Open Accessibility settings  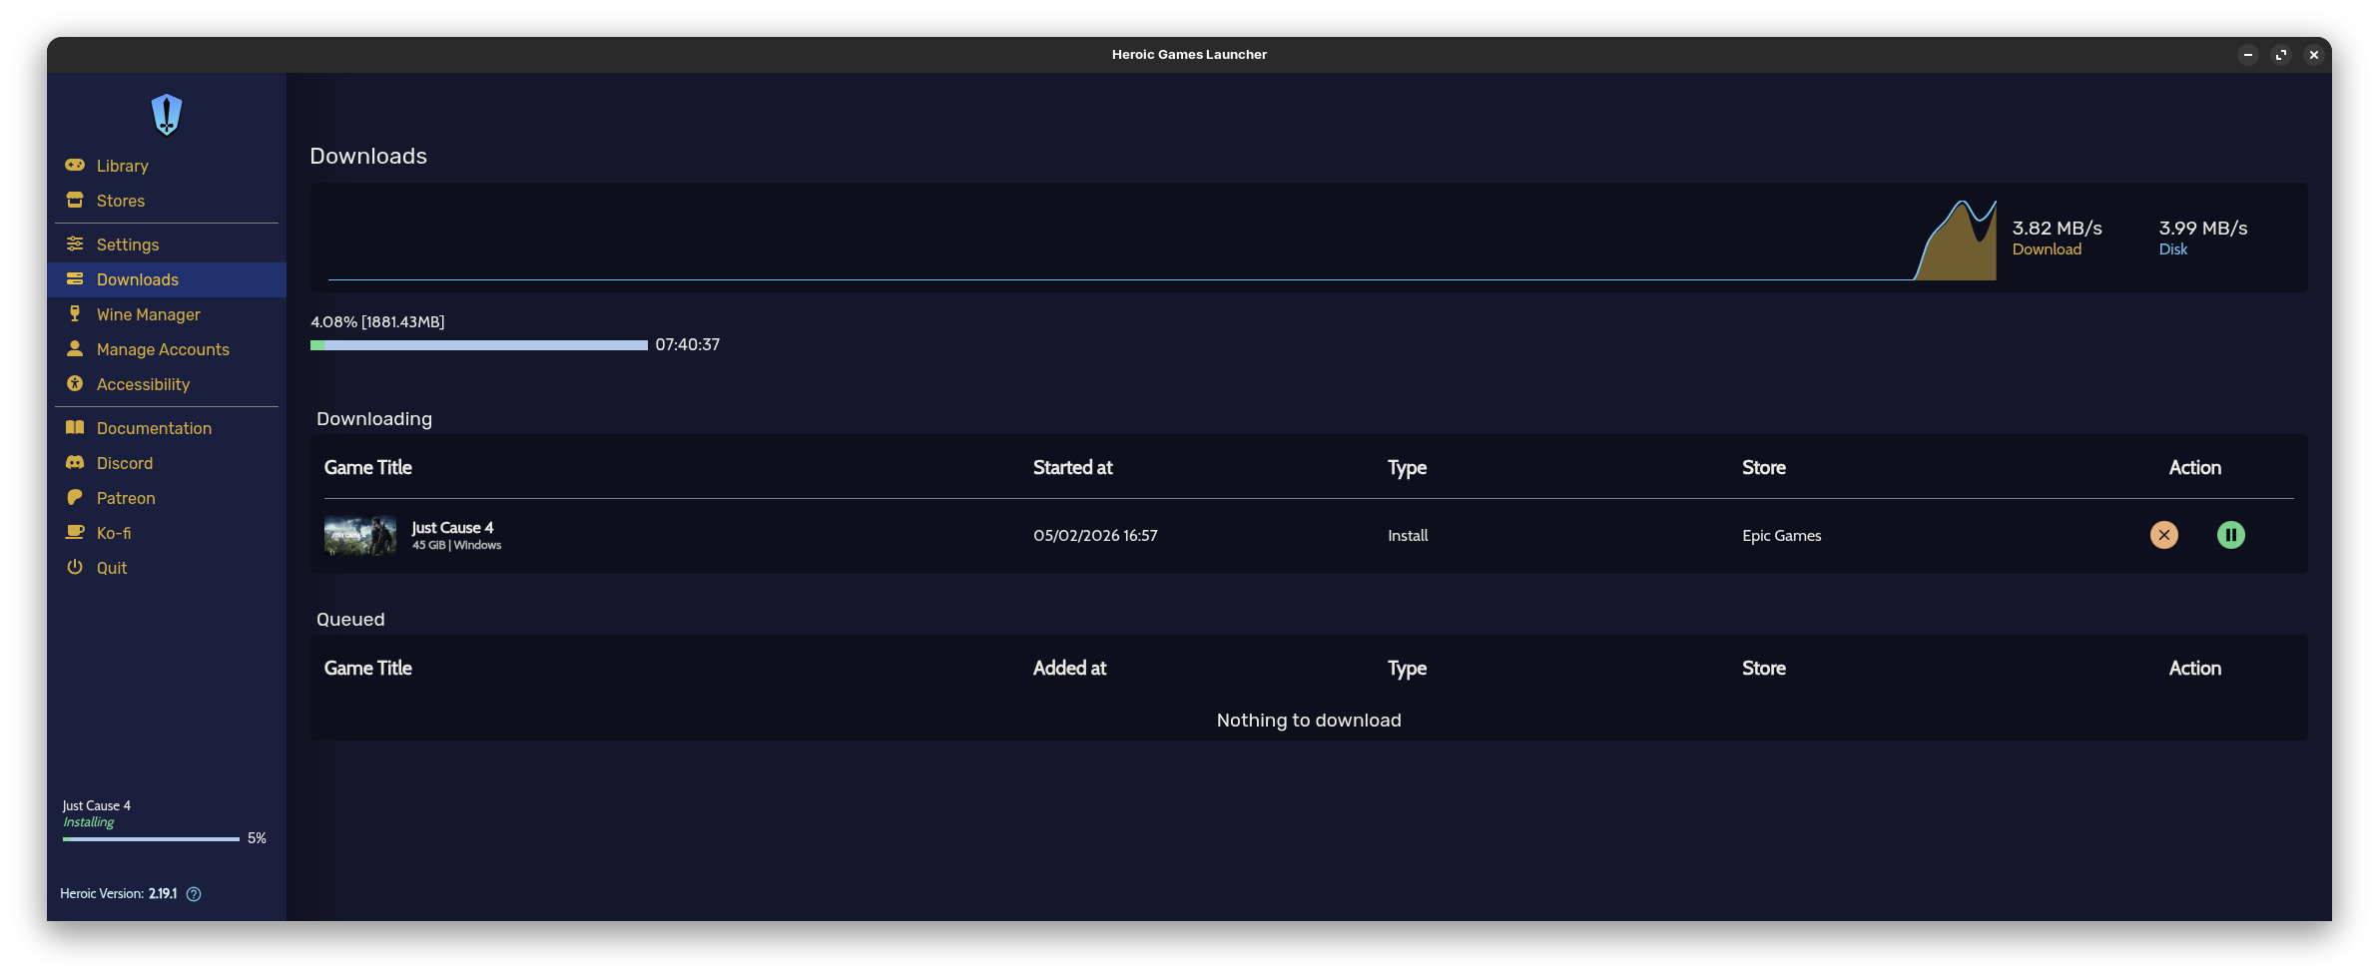click(167, 384)
